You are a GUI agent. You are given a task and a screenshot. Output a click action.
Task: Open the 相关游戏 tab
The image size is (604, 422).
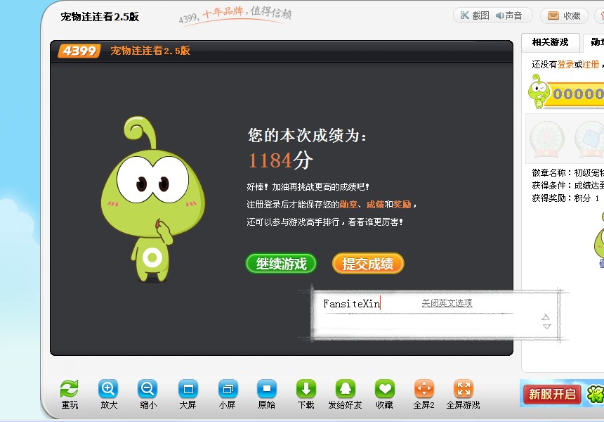pyautogui.click(x=550, y=42)
